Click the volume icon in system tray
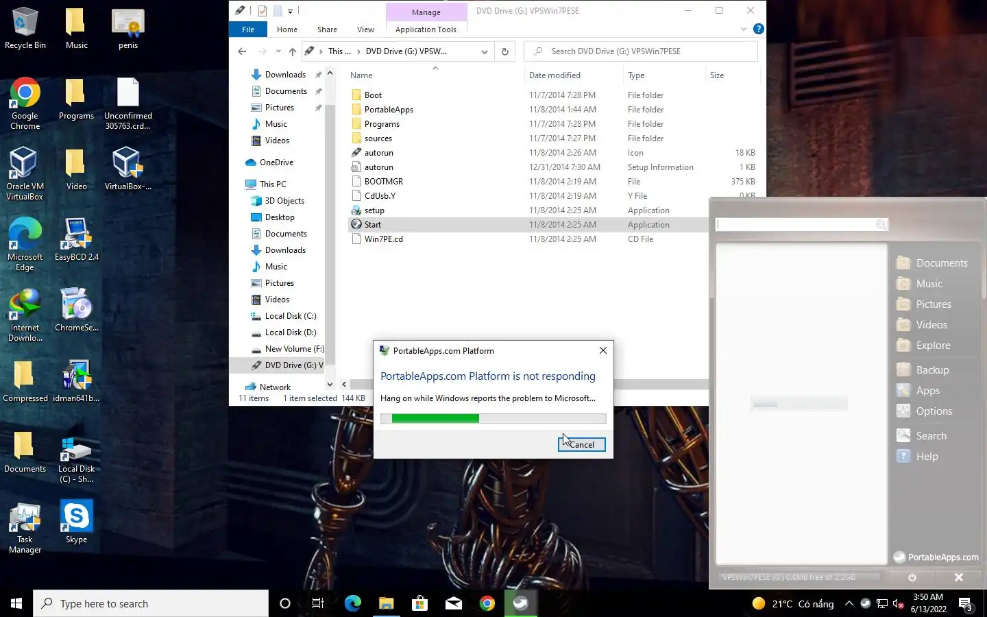 click(899, 604)
